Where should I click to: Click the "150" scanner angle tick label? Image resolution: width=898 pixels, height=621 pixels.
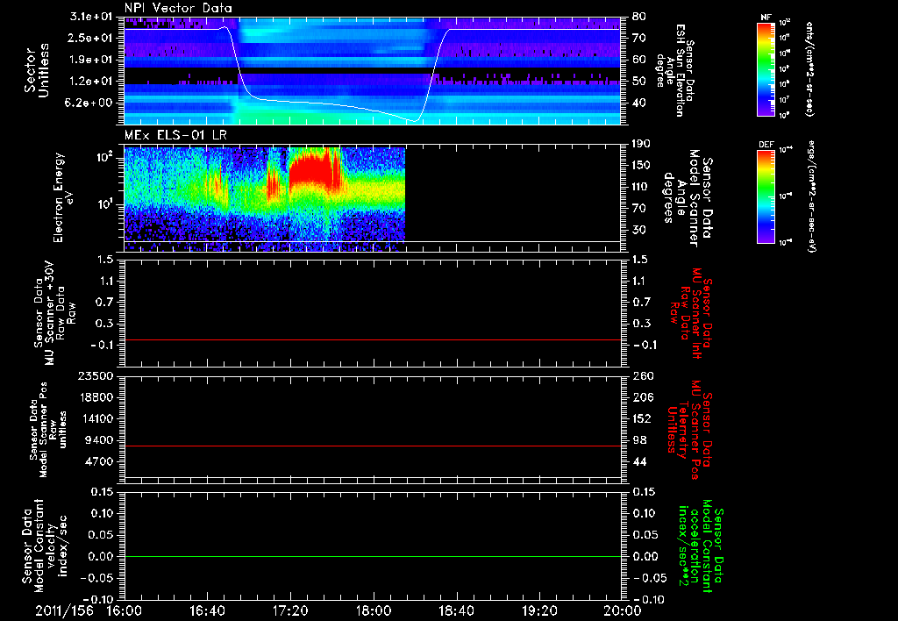(641, 166)
